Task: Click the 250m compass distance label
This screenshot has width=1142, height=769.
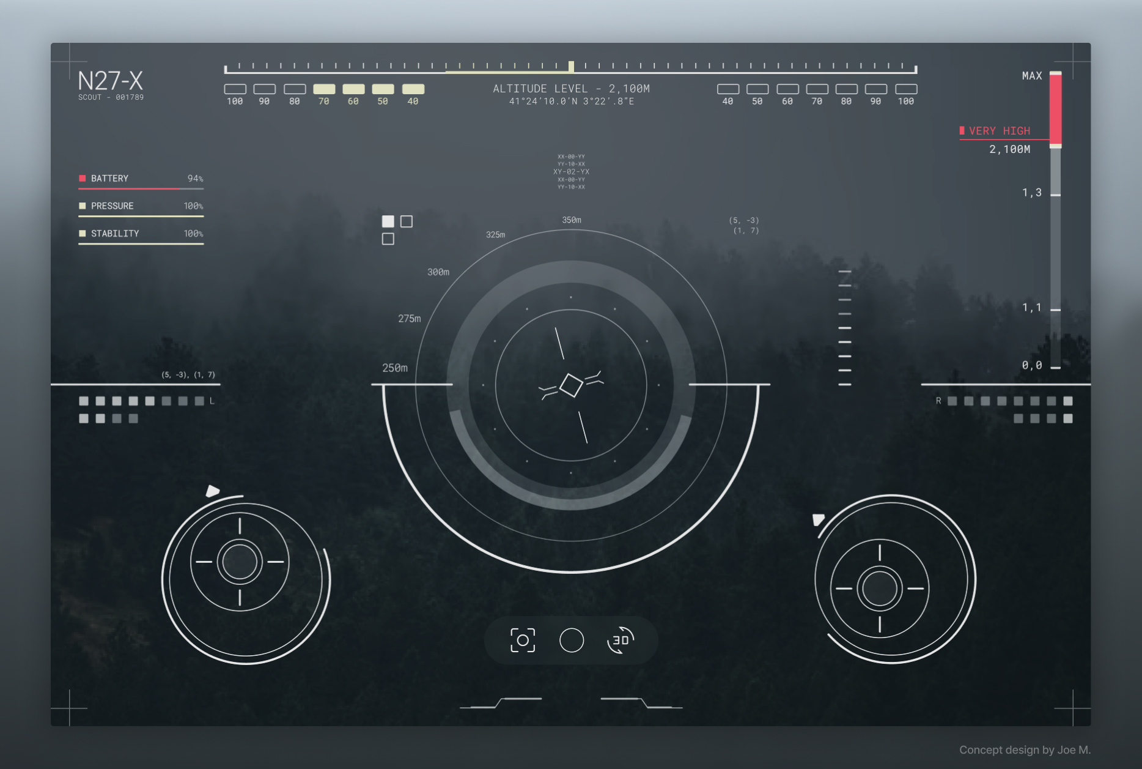Action: [395, 368]
